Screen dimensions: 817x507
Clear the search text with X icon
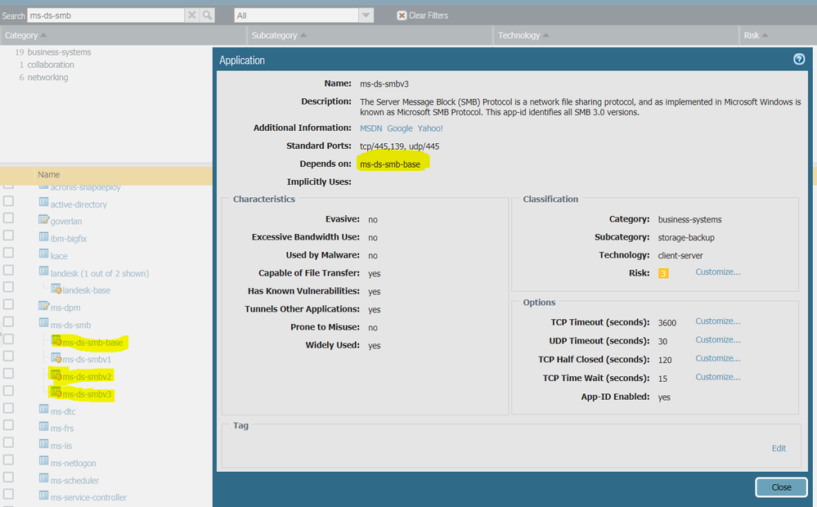[192, 16]
